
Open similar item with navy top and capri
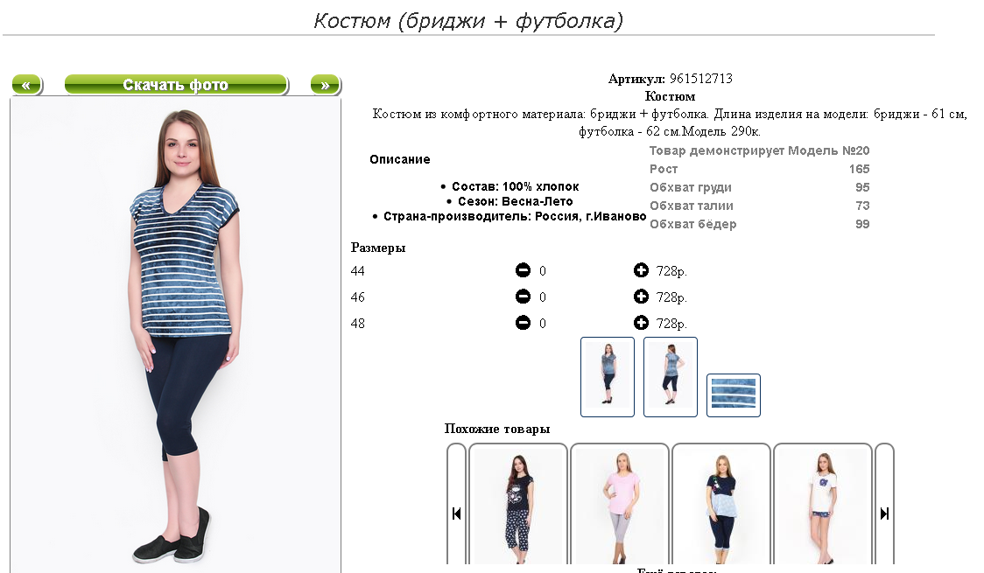pyautogui.click(x=721, y=505)
